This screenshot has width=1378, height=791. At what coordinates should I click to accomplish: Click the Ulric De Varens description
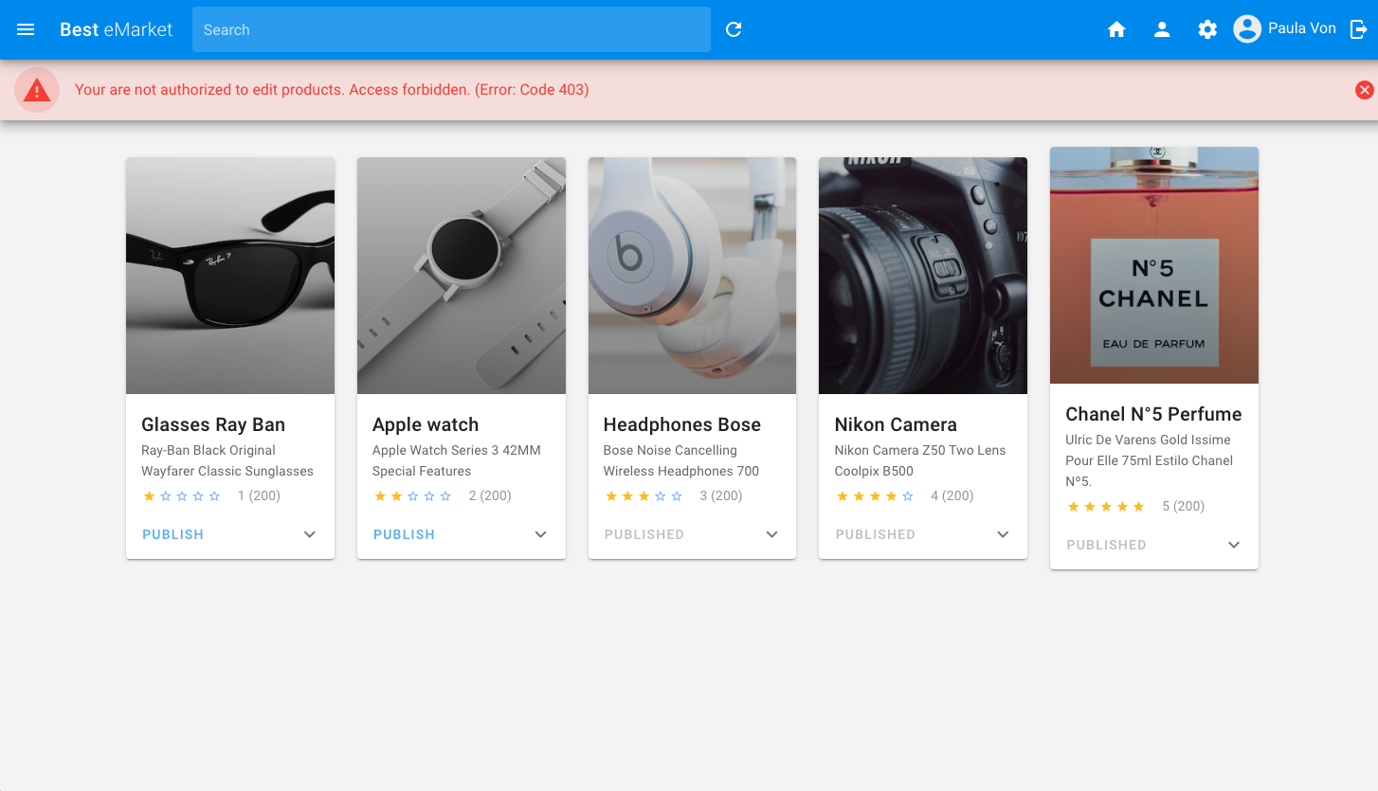click(x=1150, y=460)
